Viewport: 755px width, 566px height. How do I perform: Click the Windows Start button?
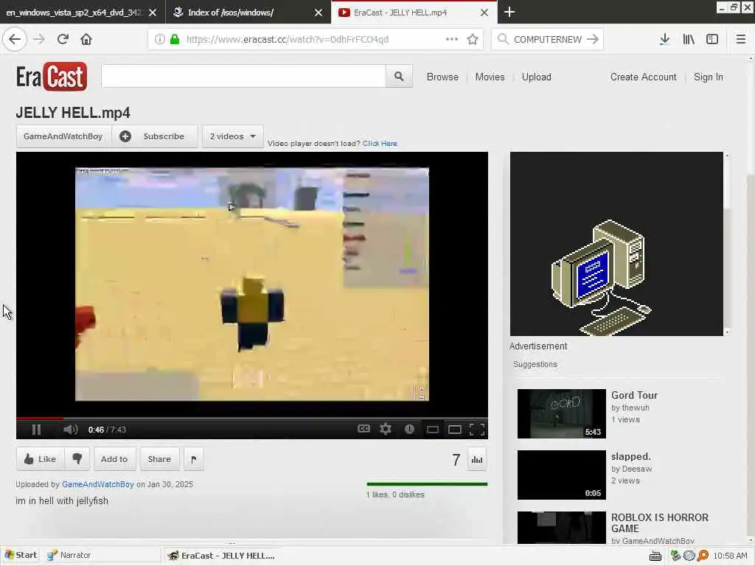click(x=20, y=555)
